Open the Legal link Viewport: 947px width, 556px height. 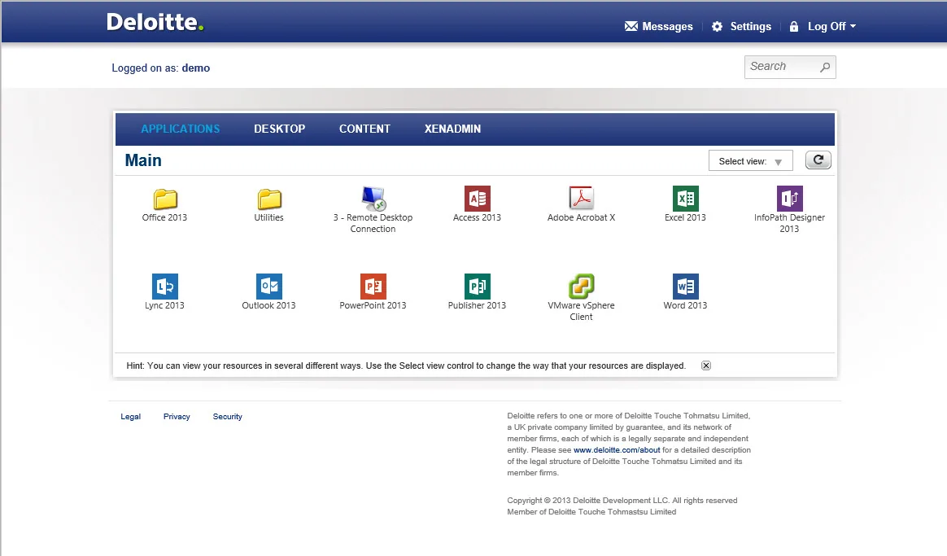pos(130,417)
